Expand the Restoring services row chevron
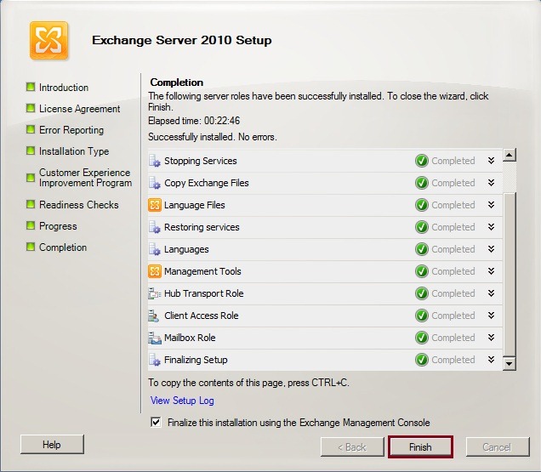The image size is (541, 472). pos(491,227)
